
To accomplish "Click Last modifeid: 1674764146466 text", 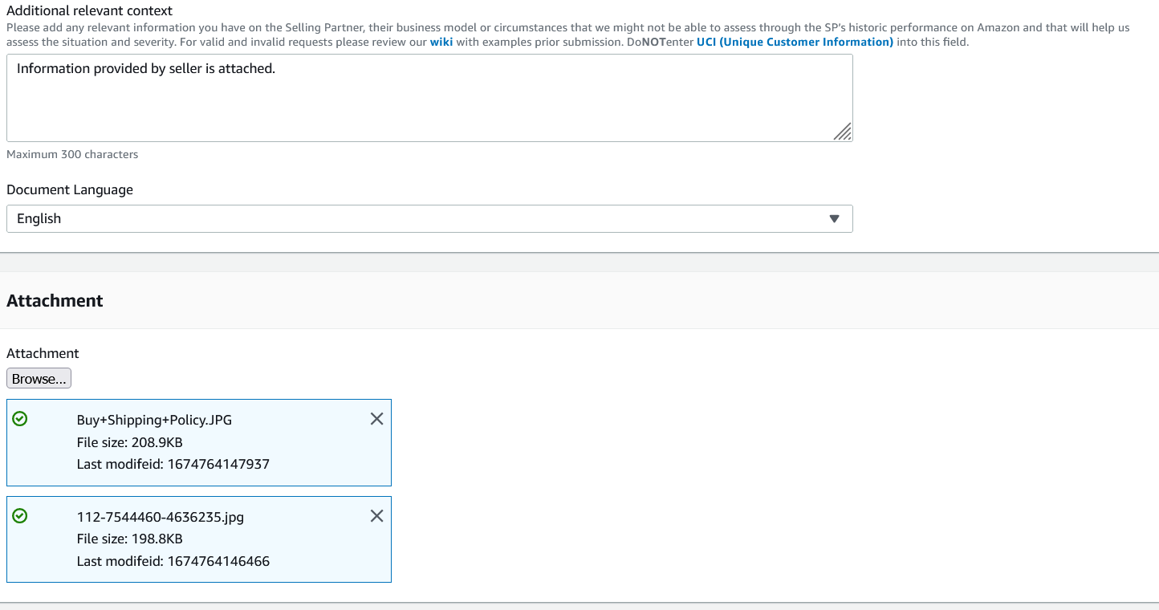I will coord(173,561).
